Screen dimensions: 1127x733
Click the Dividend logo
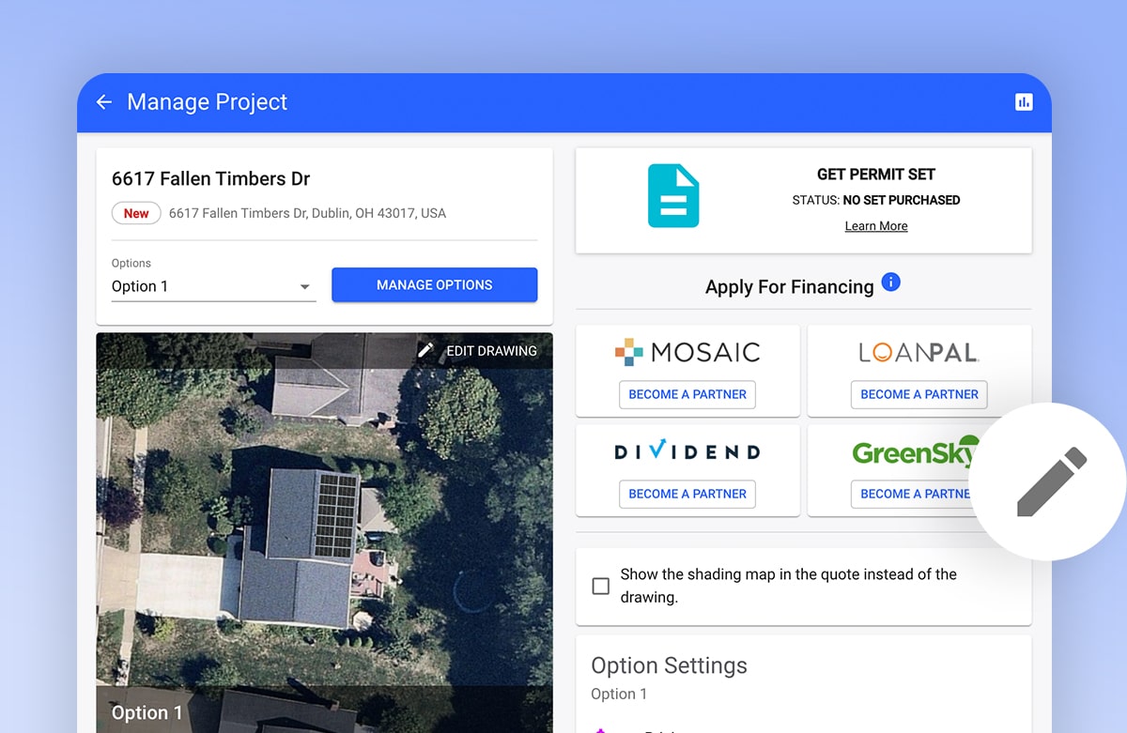687,451
